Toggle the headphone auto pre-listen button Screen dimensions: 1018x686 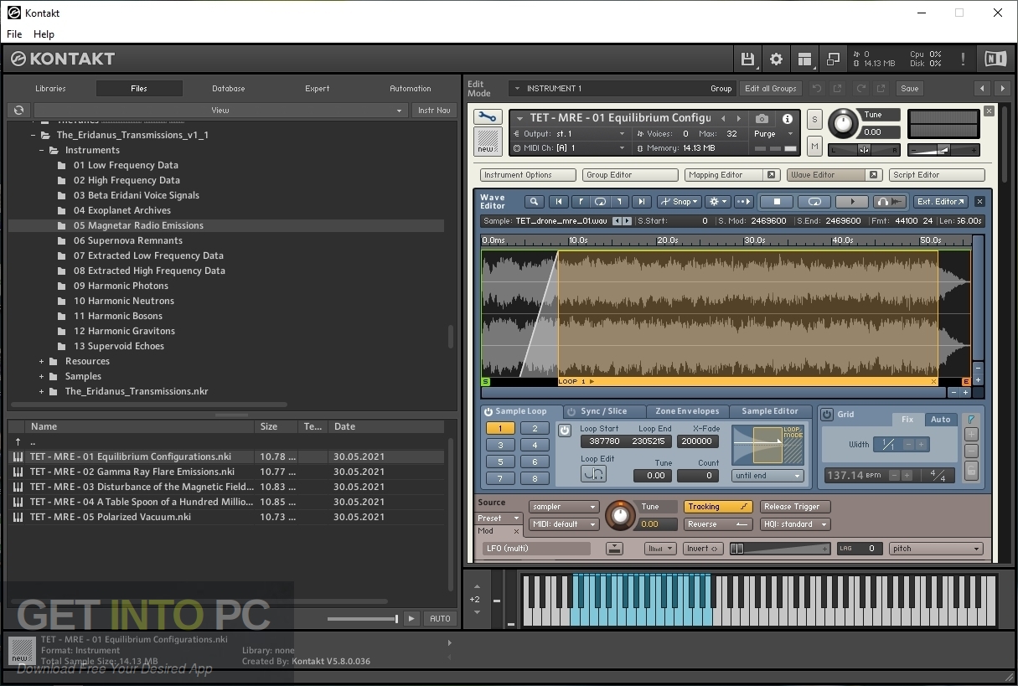tap(890, 201)
